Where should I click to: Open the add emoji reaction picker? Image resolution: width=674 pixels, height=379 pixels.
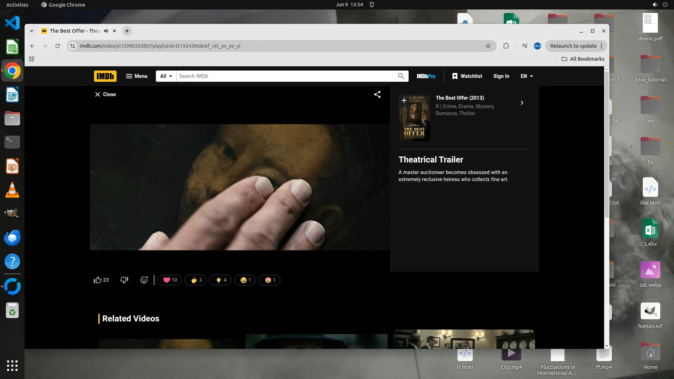[144, 280]
